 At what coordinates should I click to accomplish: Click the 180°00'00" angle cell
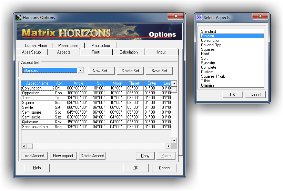pyautogui.click(x=79, y=93)
